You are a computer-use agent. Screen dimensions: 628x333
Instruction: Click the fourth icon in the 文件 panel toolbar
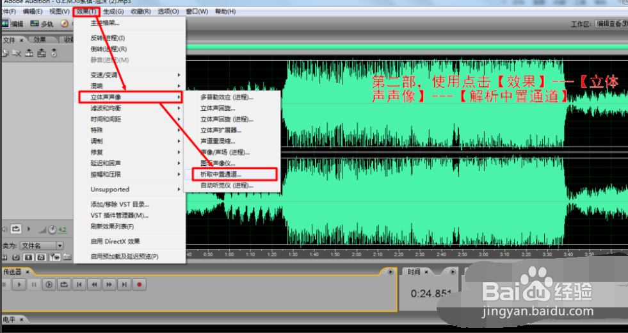click(x=42, y=53)
